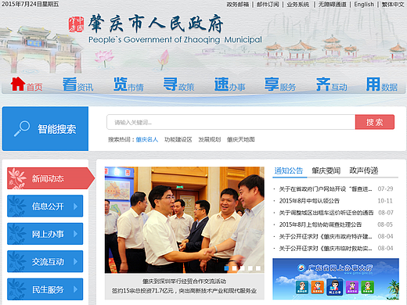This screenshot has width=407, height=305.
Task: Open the 览市情 navigation menu
Action: (128, 84)
